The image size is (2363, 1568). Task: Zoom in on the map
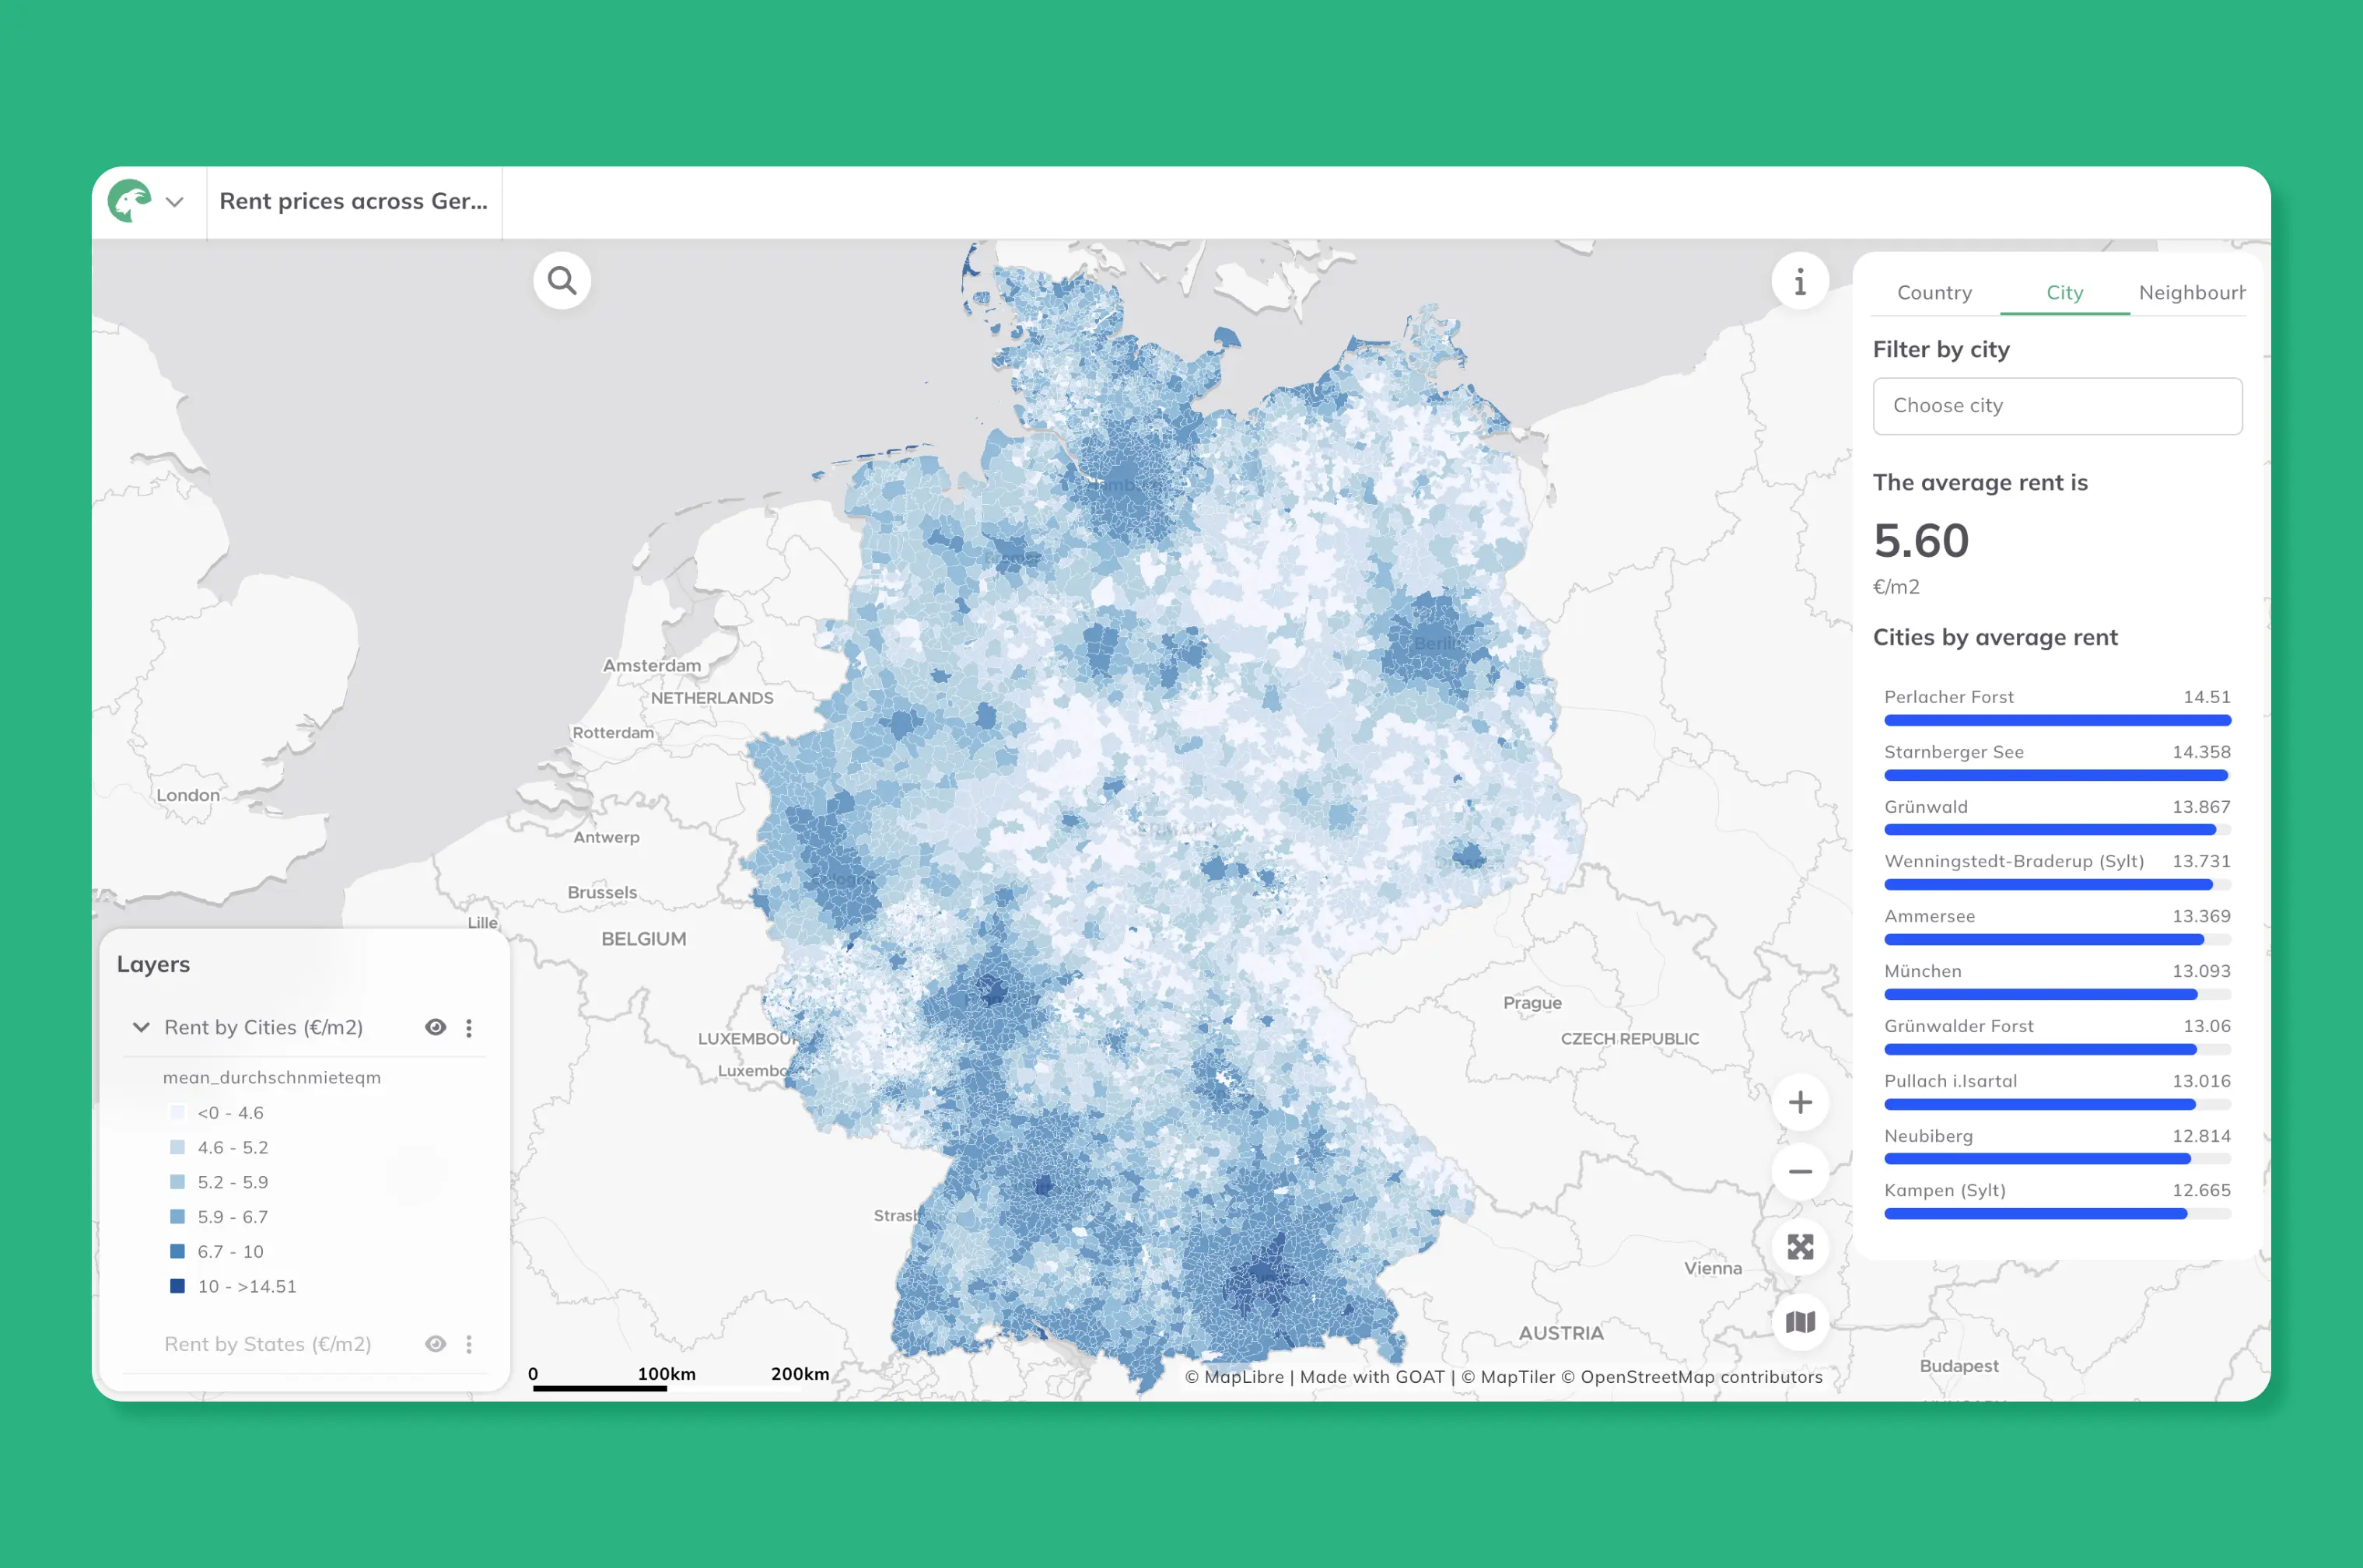coord(1799,1102)
